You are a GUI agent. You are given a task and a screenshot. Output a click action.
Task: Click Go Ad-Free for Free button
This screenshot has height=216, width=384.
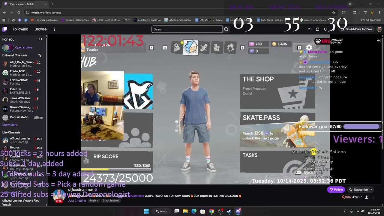pyautogui.click(x=356, y=29)
